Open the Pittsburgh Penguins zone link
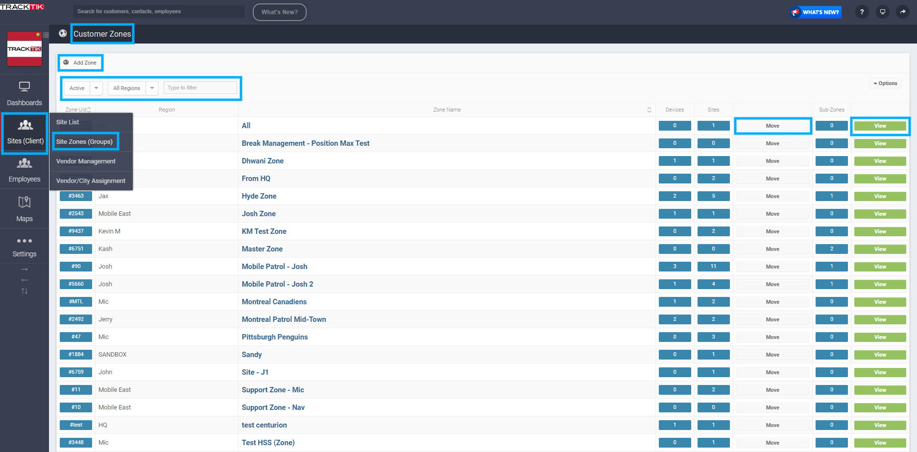The image size is (917, 452). point(275,337)
